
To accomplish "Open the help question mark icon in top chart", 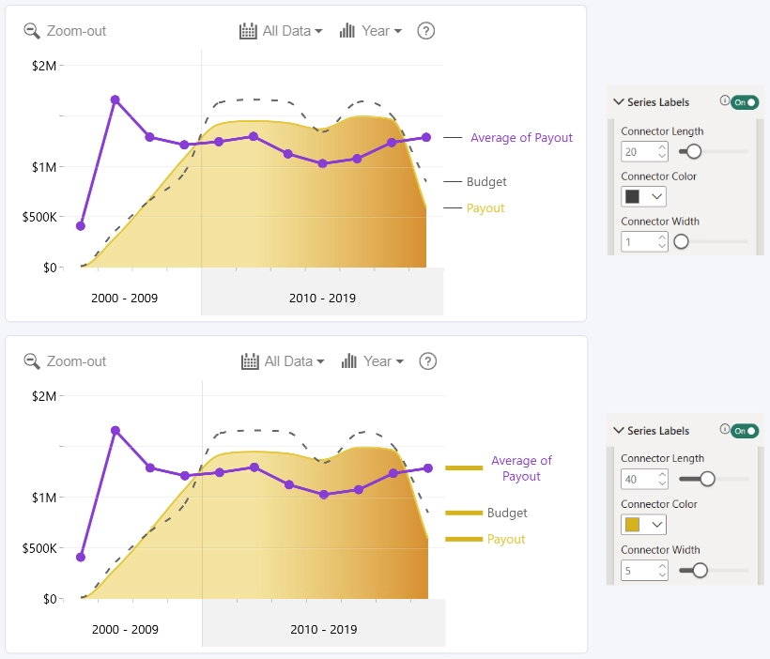I will (425, 31).
